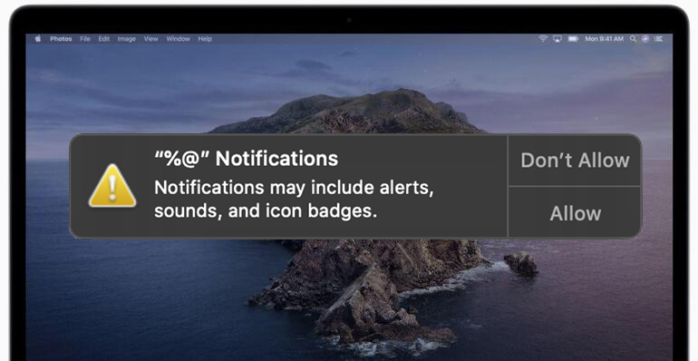
Task: Open Notification Center list icon
Action: [x=658, y=39]
